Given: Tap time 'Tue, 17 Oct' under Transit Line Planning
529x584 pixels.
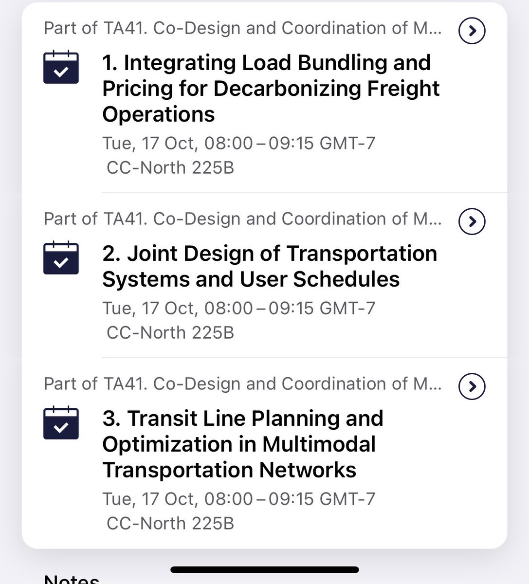Looking at the screenshot, I should (x=239, y=499).
